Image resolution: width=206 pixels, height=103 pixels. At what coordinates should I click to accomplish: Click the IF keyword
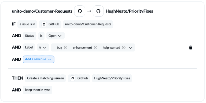[x=14, y=24]
